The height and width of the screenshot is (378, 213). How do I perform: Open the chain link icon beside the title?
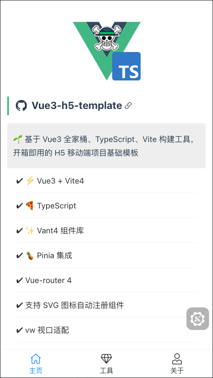pyautogui.click(x=128, y=106)
